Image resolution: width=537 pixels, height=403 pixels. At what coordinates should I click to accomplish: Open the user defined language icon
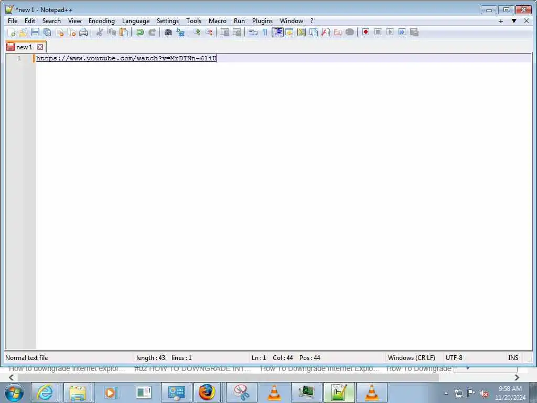pyautogui.click(x=289, y=32)
